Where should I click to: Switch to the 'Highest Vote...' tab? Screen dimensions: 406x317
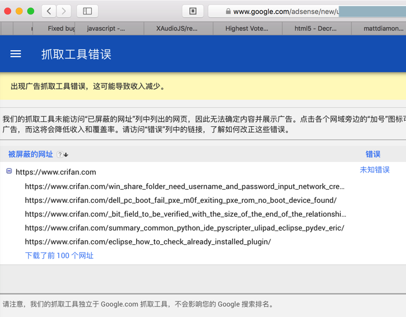(247, 28)
